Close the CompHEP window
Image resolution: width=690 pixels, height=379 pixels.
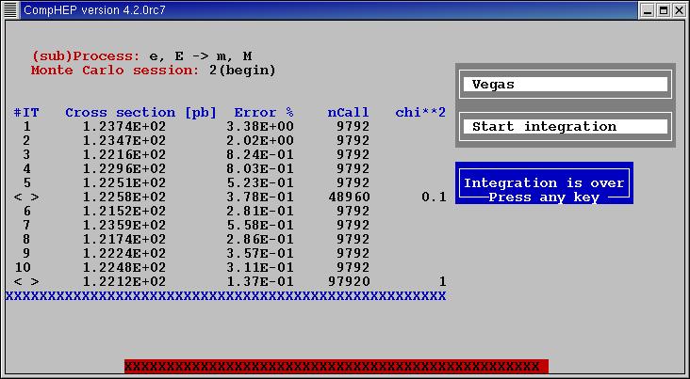[680, 10]
